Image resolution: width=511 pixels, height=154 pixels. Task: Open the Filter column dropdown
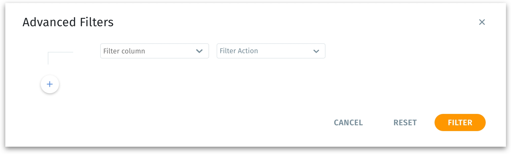tap(154, 51)
